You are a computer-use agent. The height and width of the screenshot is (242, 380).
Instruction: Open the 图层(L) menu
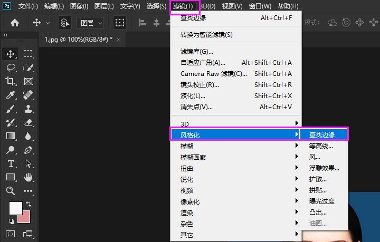click(x=104, y=6)
